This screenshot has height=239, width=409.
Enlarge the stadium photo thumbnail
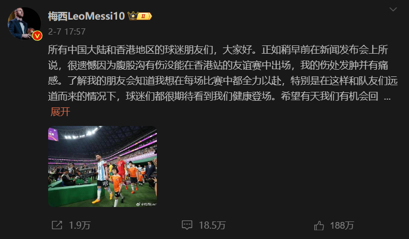pos(103,166)
